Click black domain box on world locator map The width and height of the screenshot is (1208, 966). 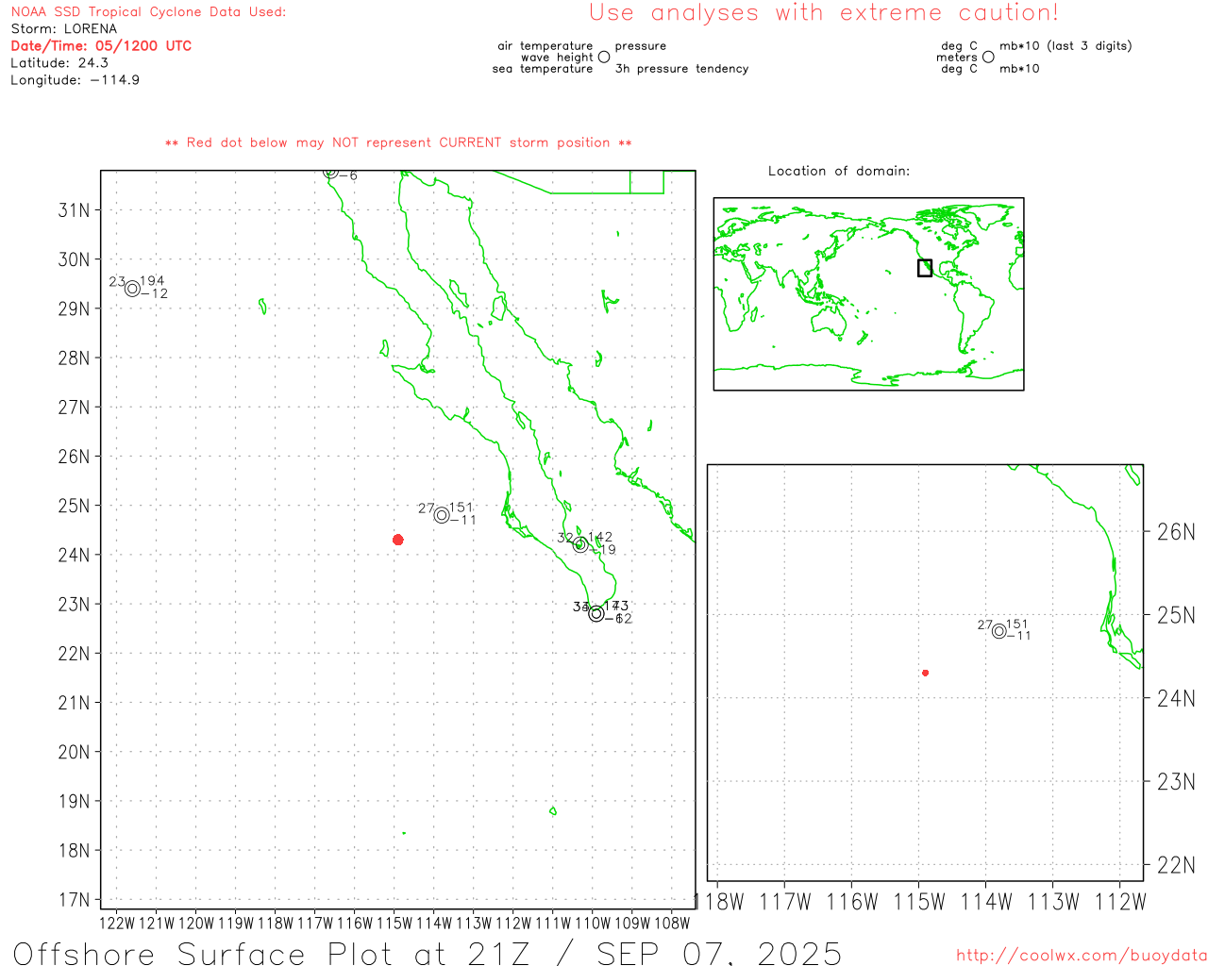click(x=925, y=268)
